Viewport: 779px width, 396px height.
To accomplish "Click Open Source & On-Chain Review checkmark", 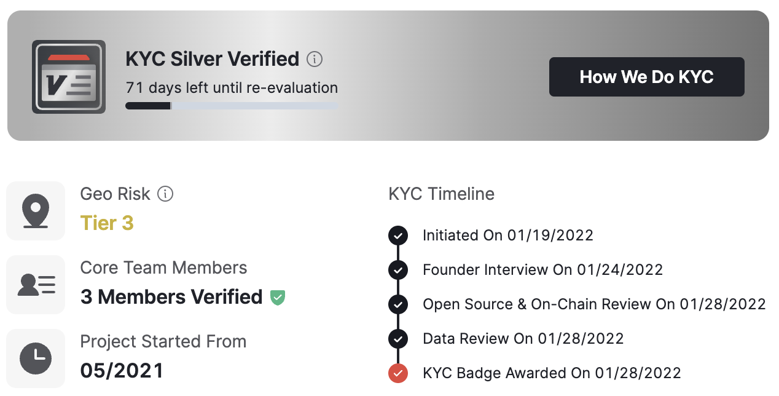I will [398, 304].
